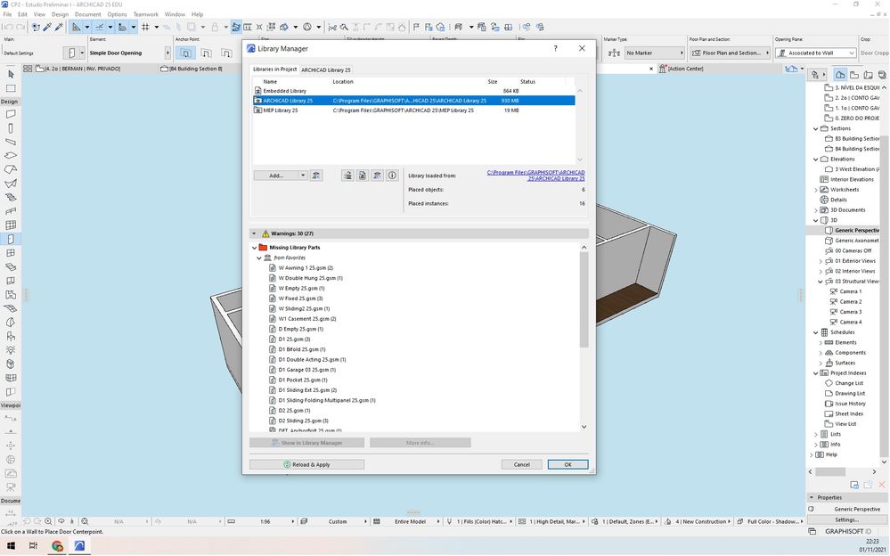The width and height of the screenshot is (890, 556).
Task: Click the Trim scissors icon in toolbar
Action: 332,27
